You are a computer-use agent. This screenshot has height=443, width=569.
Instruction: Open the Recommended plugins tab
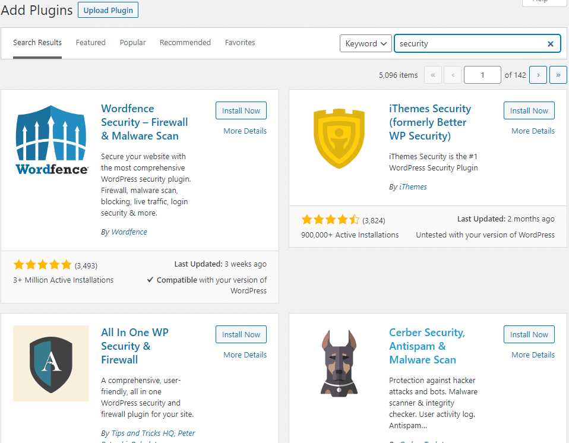click(185, 42)
